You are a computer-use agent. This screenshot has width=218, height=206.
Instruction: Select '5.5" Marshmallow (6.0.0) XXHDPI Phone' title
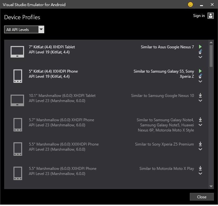tap(63, 168)
